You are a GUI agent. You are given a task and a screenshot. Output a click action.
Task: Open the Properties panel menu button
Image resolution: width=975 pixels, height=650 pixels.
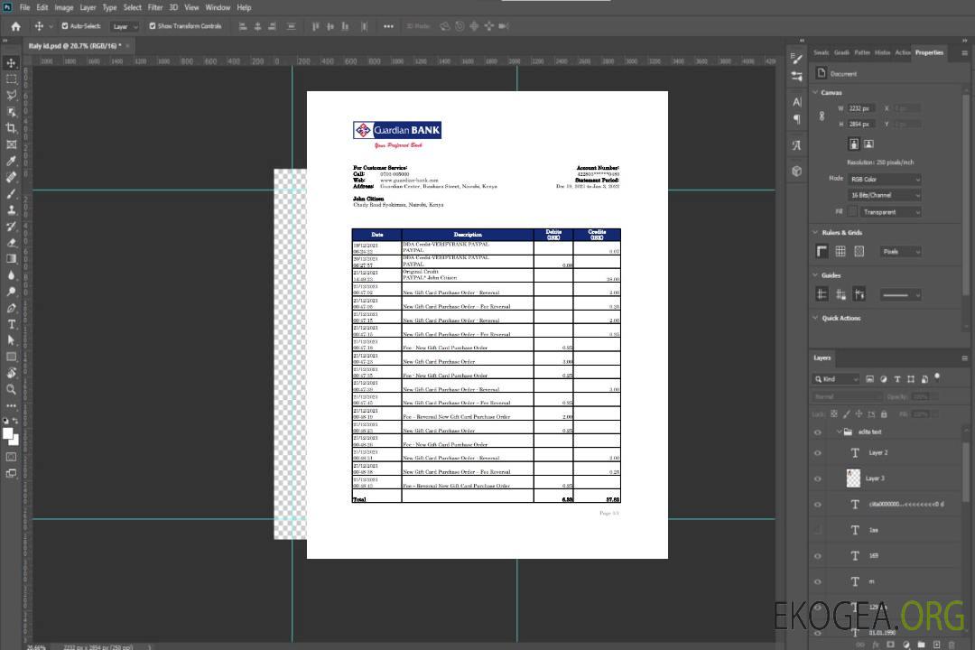tap(964, 53)
